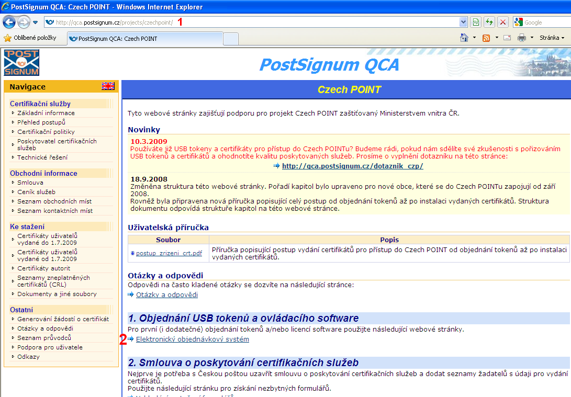Click the Google search provider icon
The height and width of the screenshot is (397, 571).
click(x=518, y=22)
